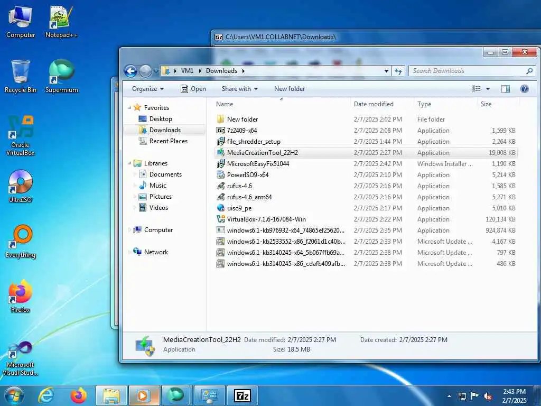Select the rufus-4.6_arm64 file
This screenshot has width=541, height=406.
[x=366, y=197]
